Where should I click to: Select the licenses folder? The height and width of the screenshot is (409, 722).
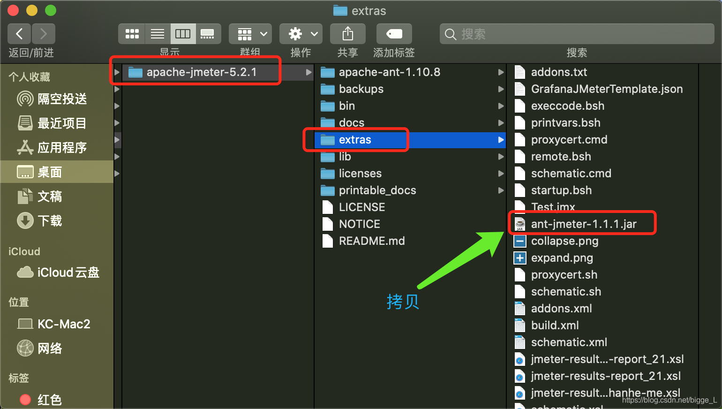tap(410, 174)
